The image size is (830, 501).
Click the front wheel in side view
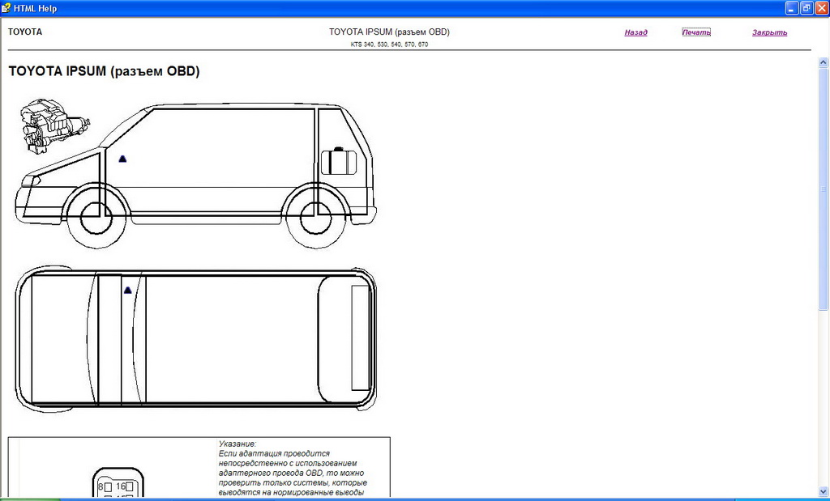96,216
